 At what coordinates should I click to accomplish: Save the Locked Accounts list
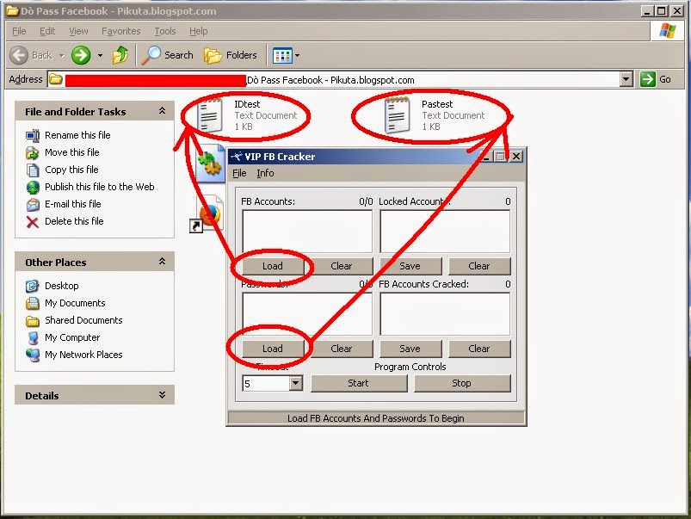tap(410, 266)
